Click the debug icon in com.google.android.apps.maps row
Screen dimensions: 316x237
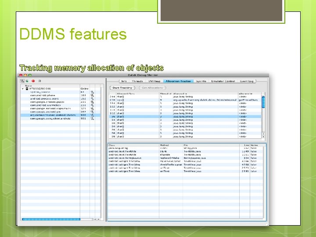click(92, 109)
